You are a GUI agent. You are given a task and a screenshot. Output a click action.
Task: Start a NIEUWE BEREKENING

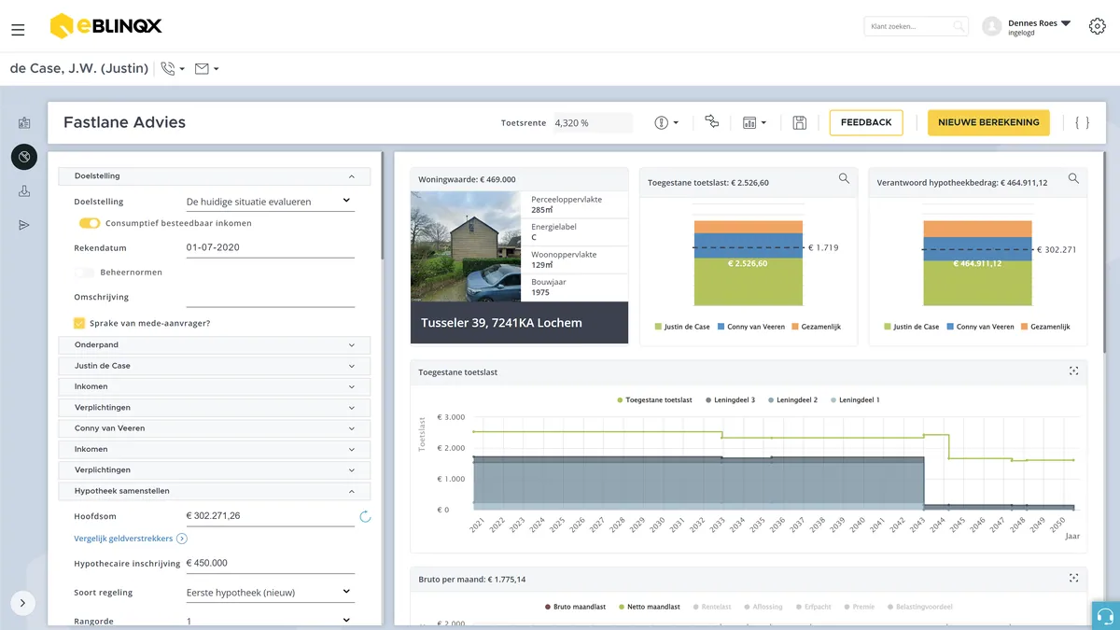(x=988, y=122)
